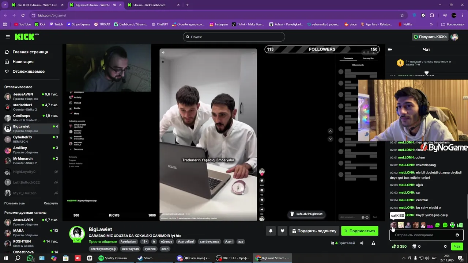The image size is (468, 263).
Task: Open offline channel HighLoyalty0
Action: point(31,172)
